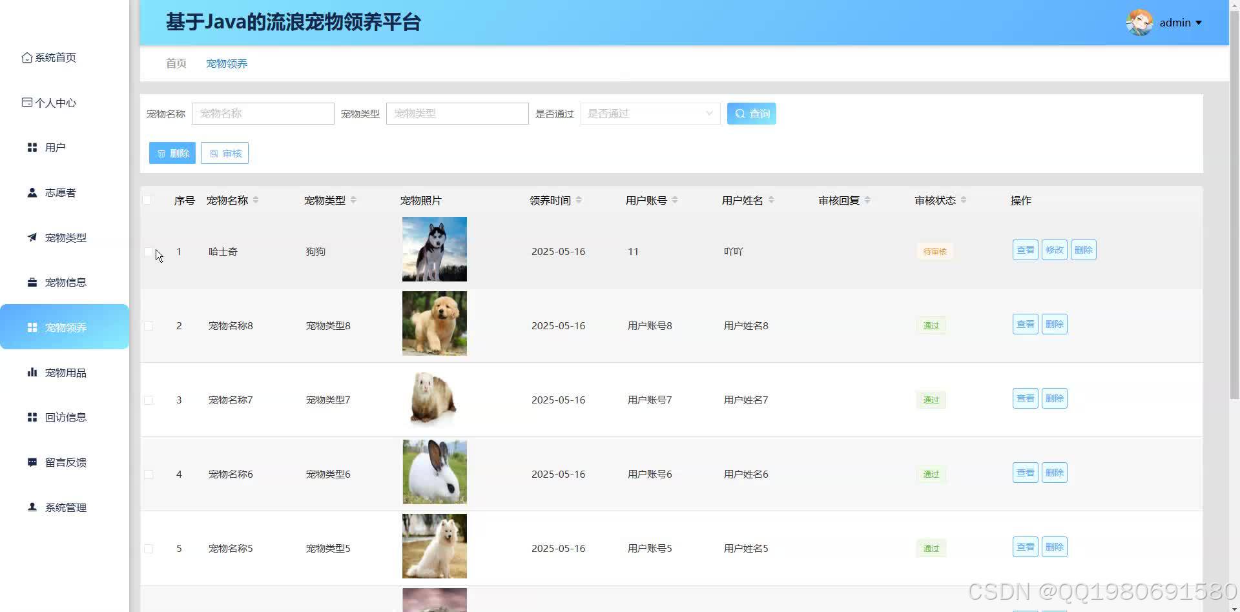Select the 用户 management icon
Screen dimensions: 1240x612
(x=32, y=147)
